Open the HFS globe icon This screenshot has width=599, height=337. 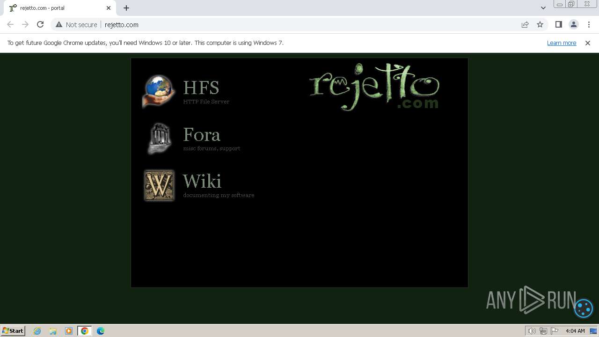[x=159, y=91]
